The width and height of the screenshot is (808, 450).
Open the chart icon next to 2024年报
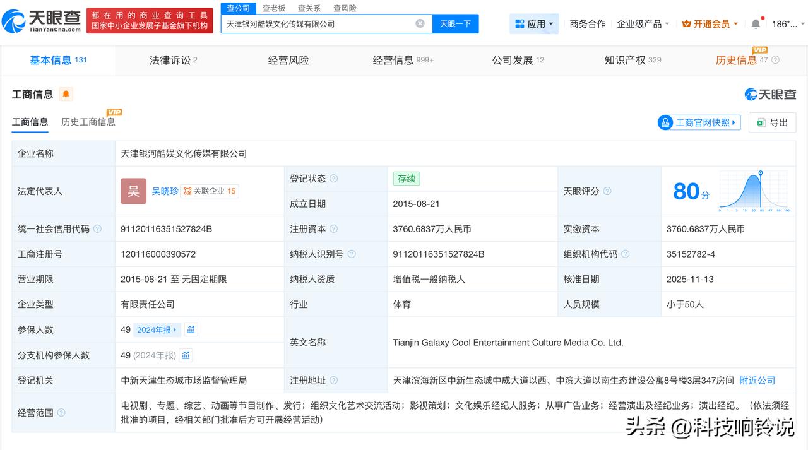click(x=191, y=329)
